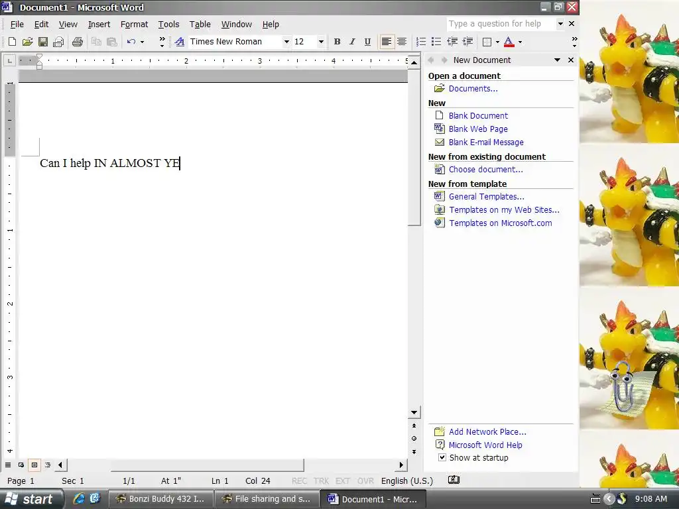
Task: Apply the red font color
Action: tap(509, 42)
